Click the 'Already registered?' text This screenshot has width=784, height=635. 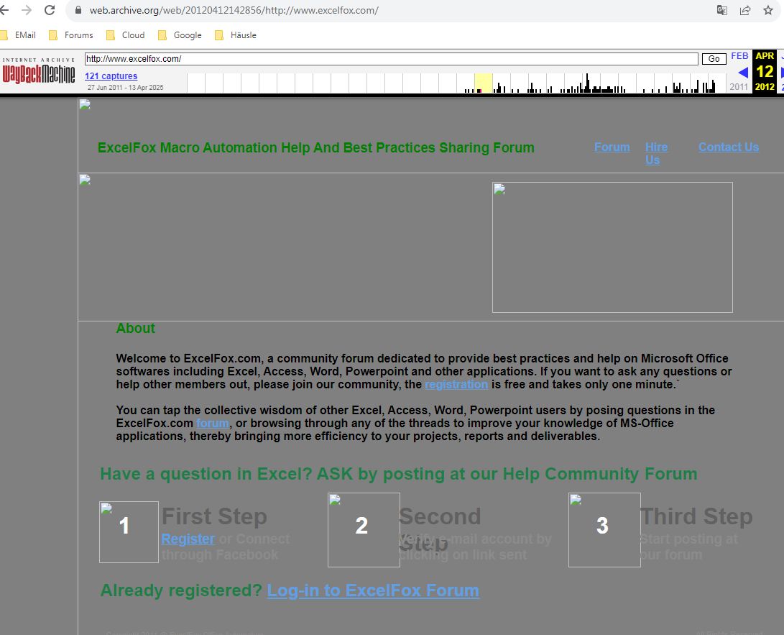point(181,590)
